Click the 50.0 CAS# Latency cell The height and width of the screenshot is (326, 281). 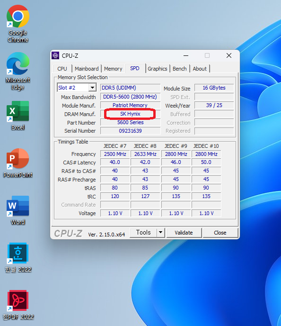(206, 162)
